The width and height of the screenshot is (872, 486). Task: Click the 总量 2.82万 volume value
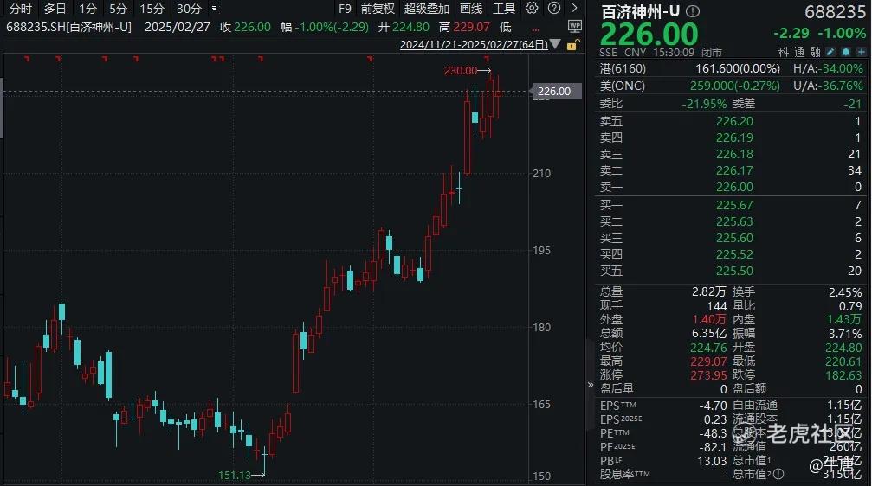708,291
